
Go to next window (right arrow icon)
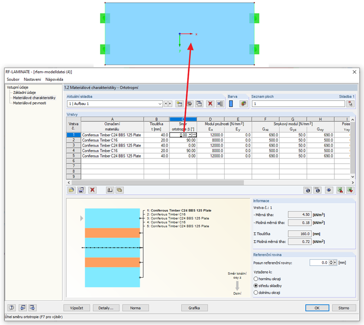32,308
